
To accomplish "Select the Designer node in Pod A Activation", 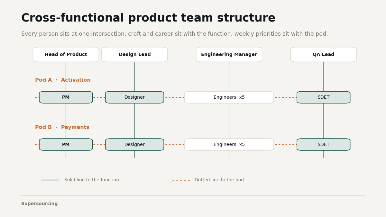I will (x=134, y=97).
